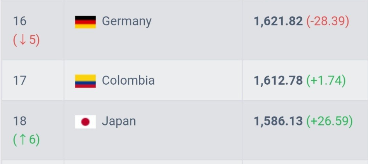Click the number 5 in Germany's rank drop
The height and width of the screenshot is (164, 368).
coord(33,40)
